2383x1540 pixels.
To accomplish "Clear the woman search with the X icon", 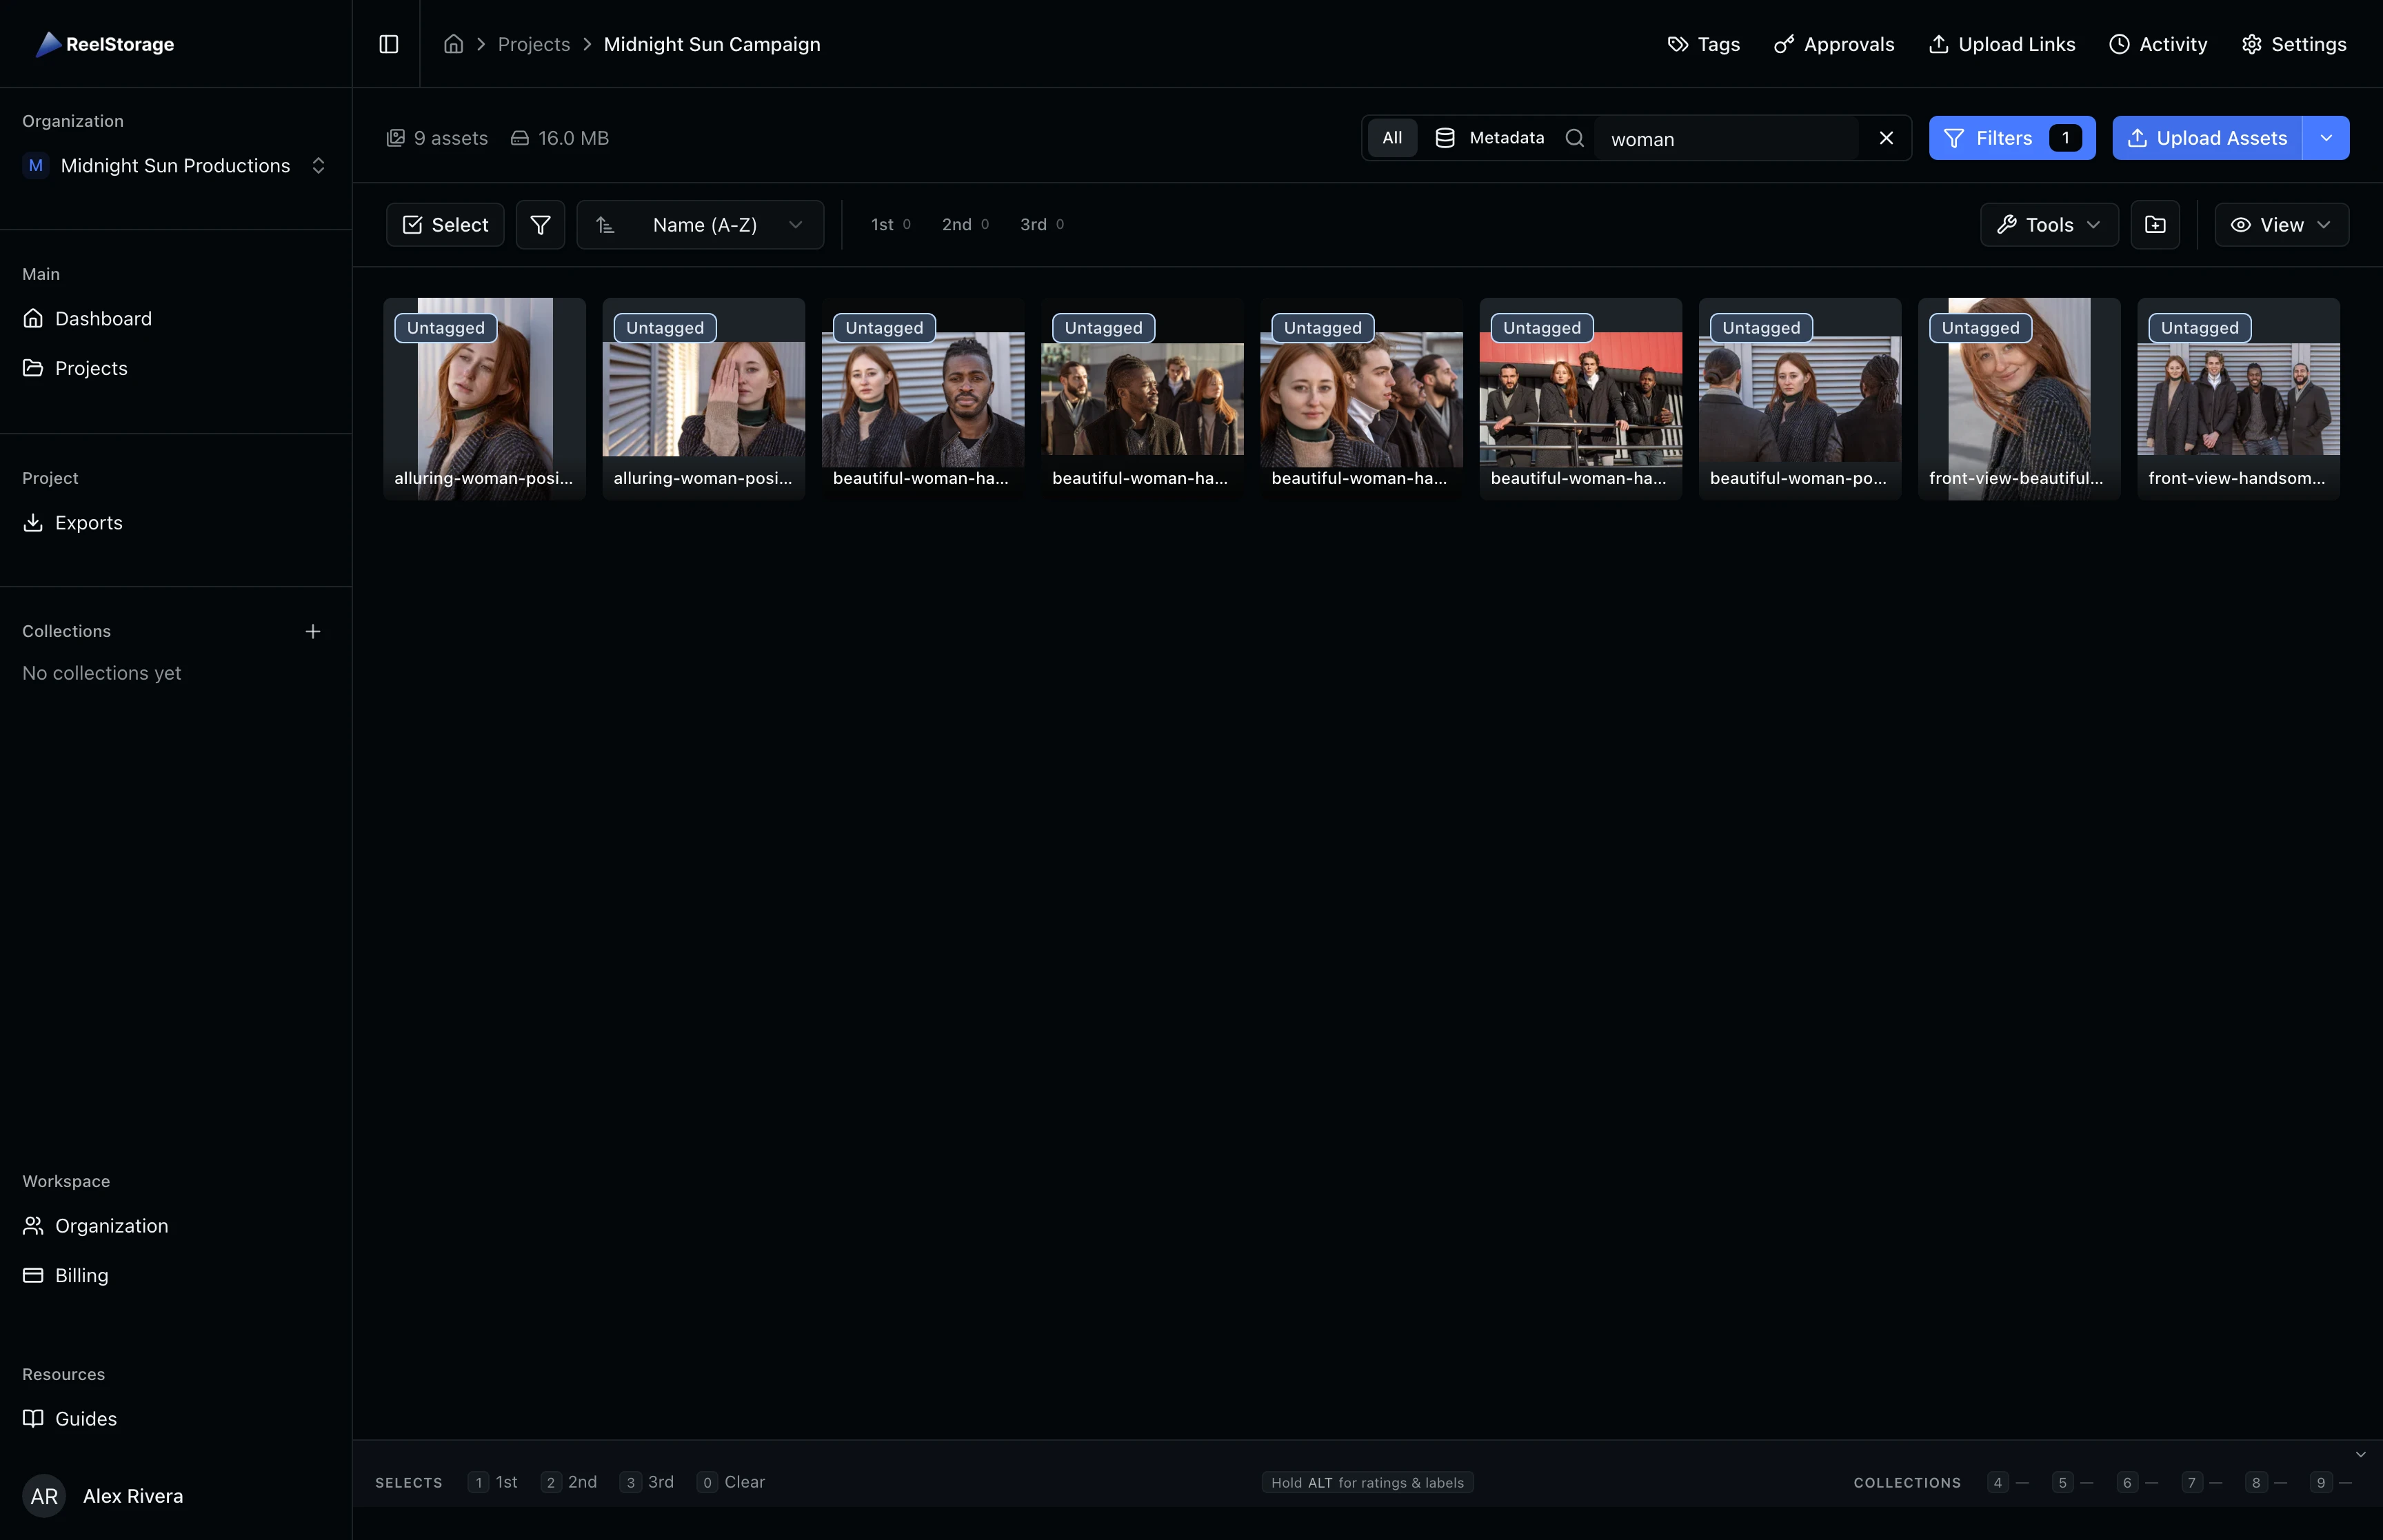I will coord(1886,138).
